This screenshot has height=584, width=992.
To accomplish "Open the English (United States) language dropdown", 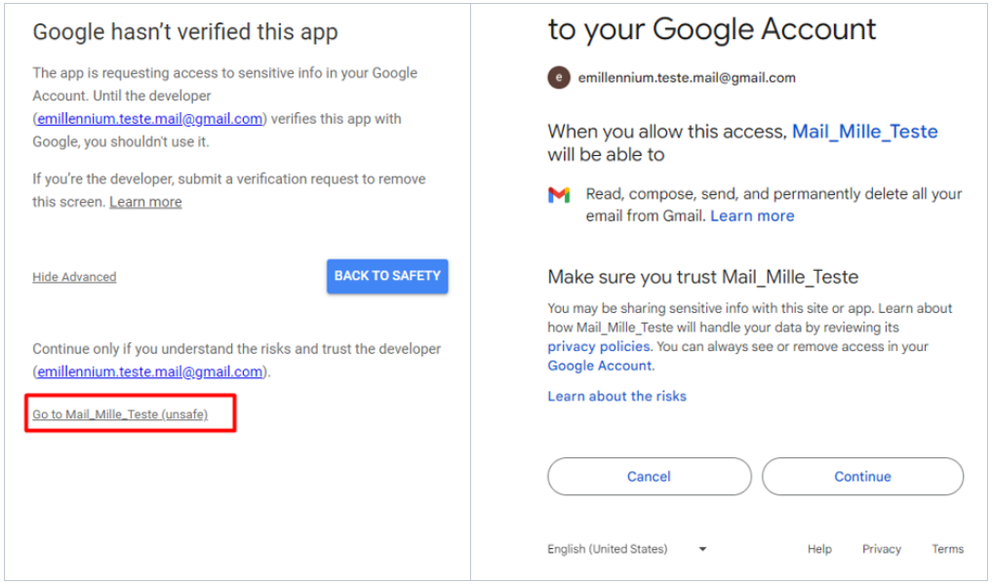I will pyautogui.click(x=626, y=549).
